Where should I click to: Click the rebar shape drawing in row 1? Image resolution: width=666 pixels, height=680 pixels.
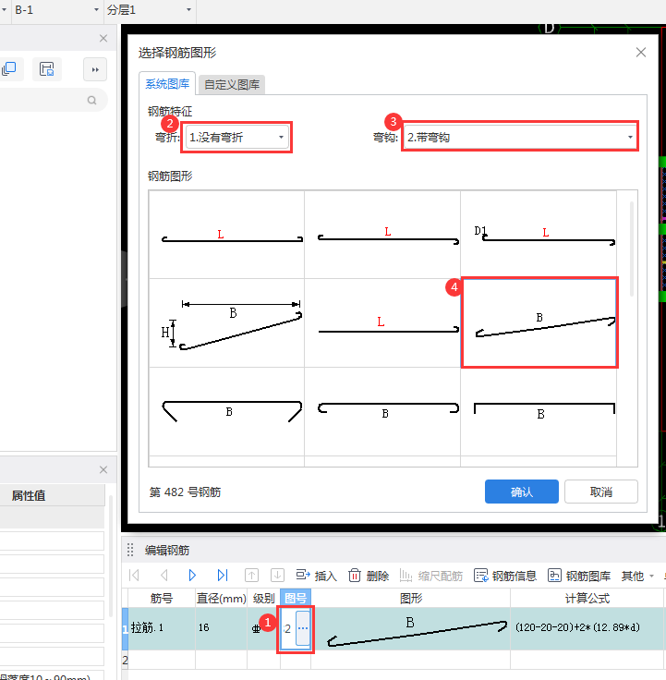pos(411,629)
